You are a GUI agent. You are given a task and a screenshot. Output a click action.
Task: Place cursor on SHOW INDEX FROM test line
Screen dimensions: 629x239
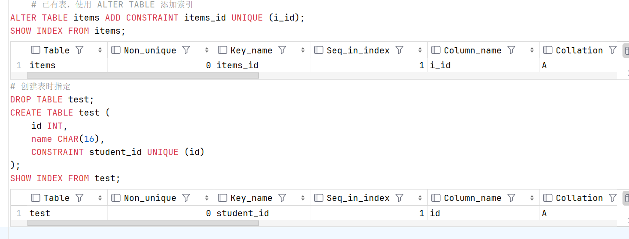(65, 178)
